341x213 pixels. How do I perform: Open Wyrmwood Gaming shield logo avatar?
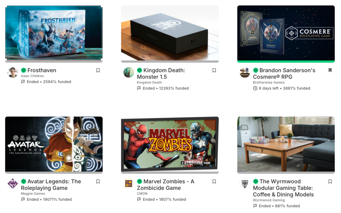point(245,184)
